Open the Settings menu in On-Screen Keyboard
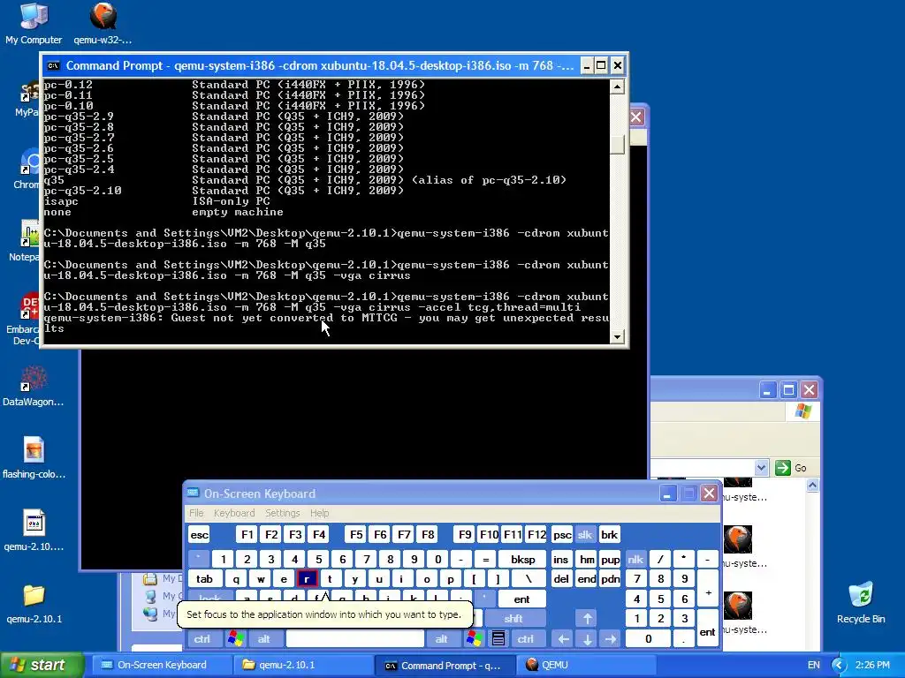The height and width of the screenshot is (678, 905). tap(282, 513)
